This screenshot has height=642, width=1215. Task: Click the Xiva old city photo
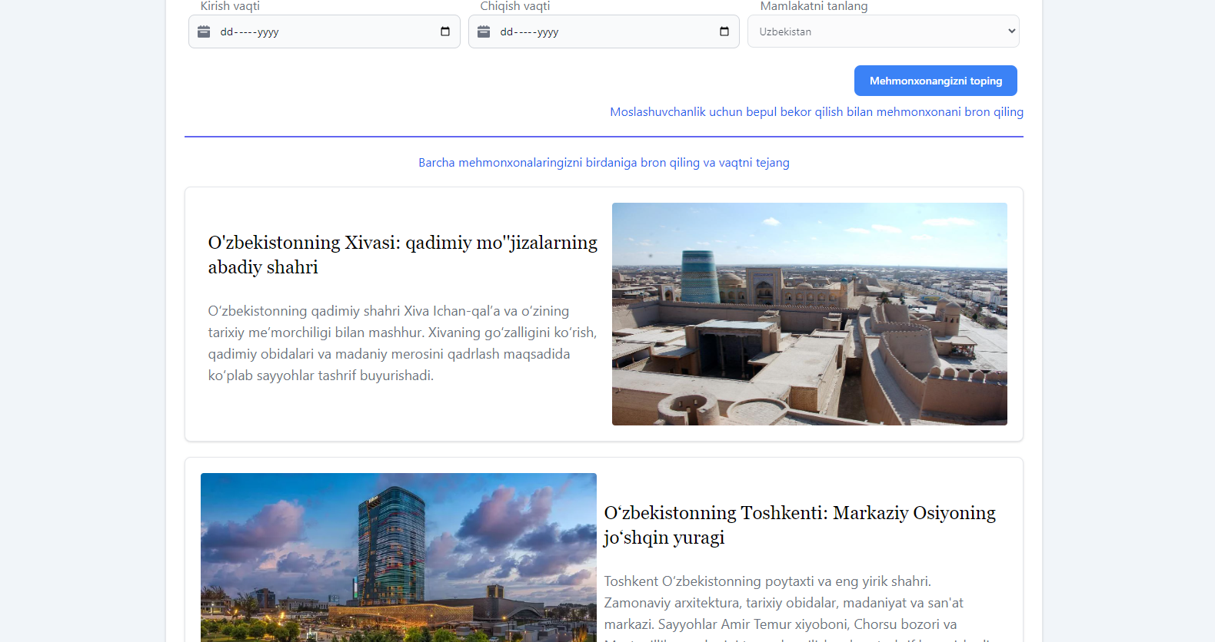[x=810, y=314]
